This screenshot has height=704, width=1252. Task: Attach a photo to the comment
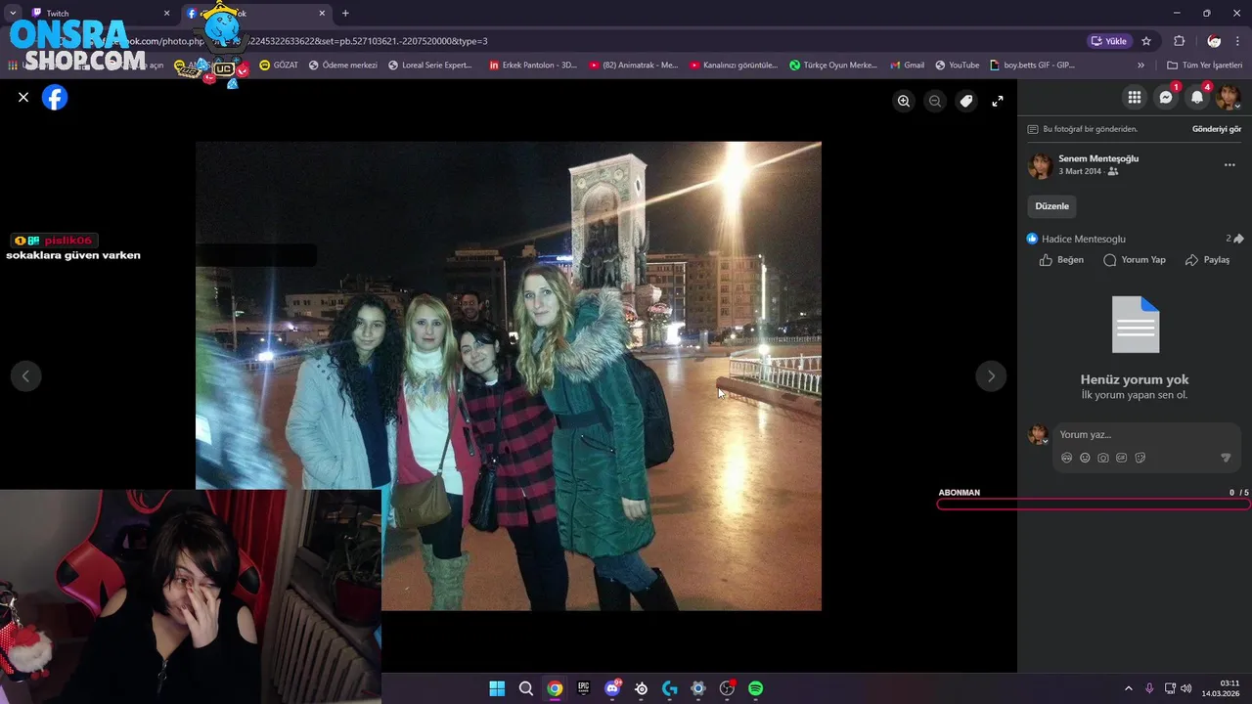pos(1103,458)
